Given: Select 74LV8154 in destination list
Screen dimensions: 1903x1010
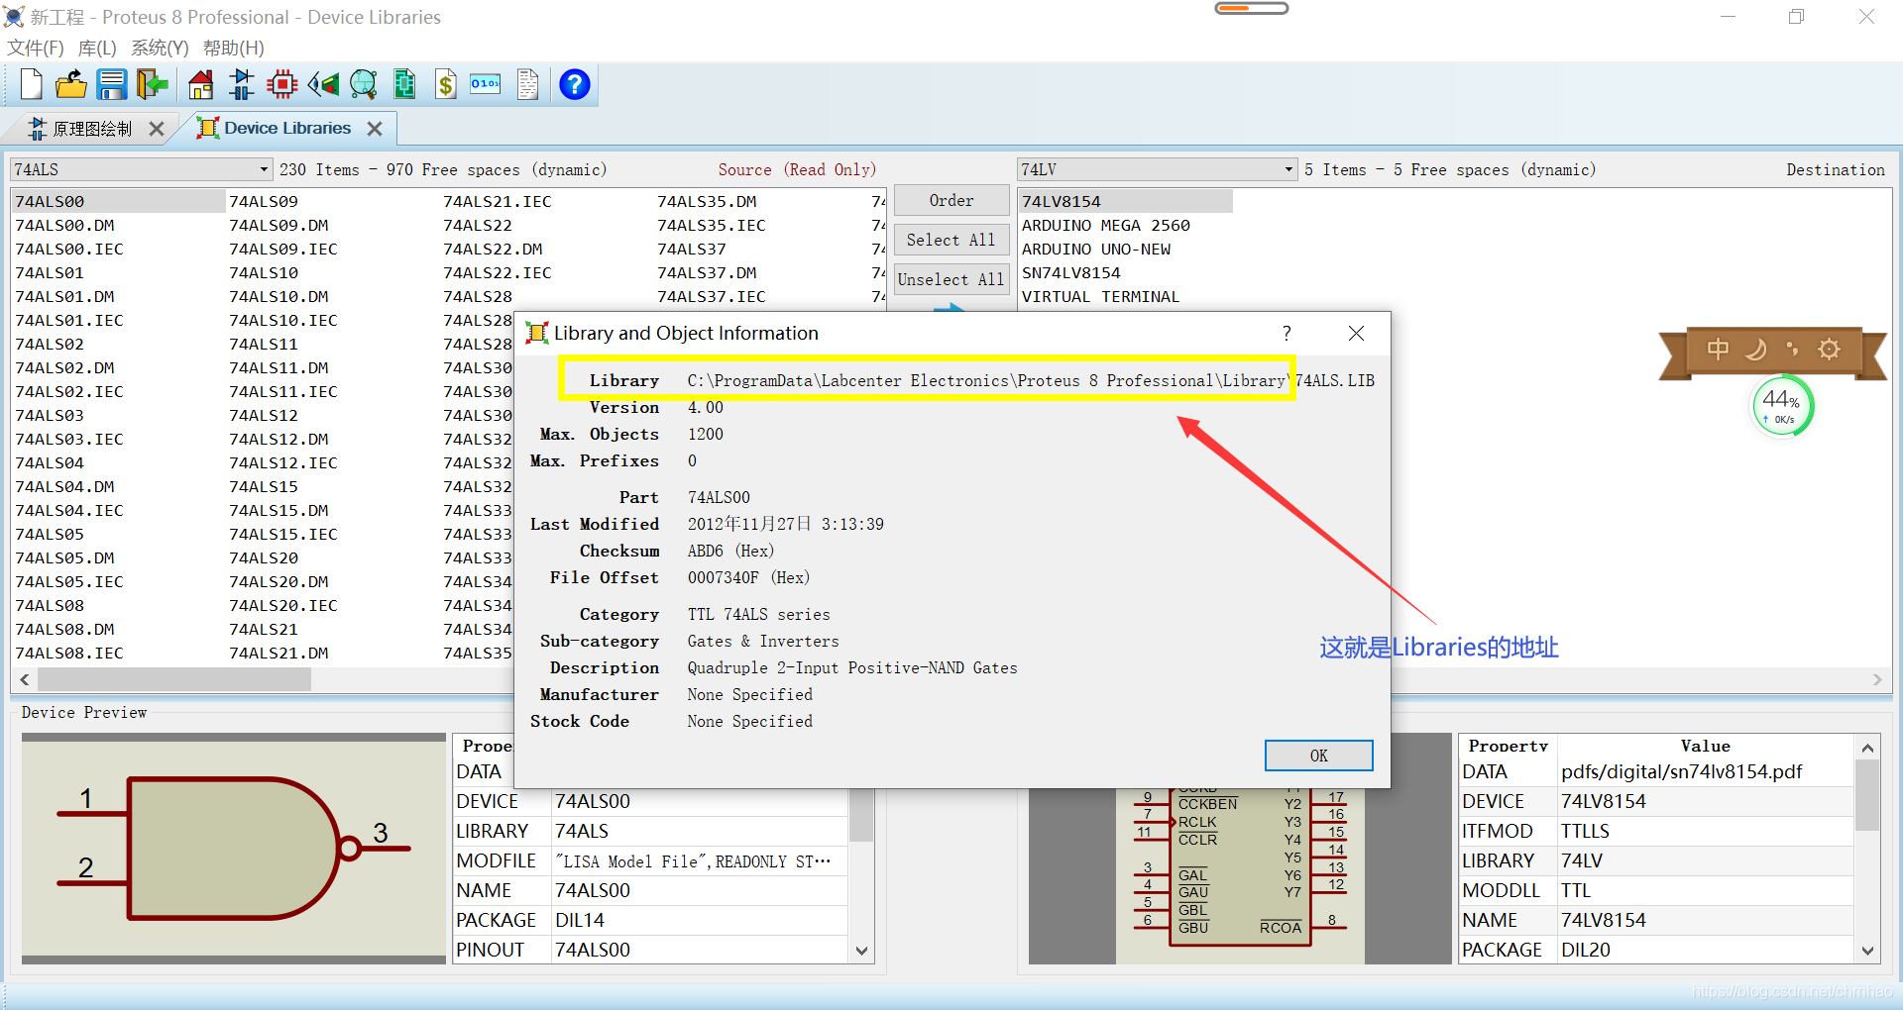Looking at the screenshot, I should tap(1062, 201).
